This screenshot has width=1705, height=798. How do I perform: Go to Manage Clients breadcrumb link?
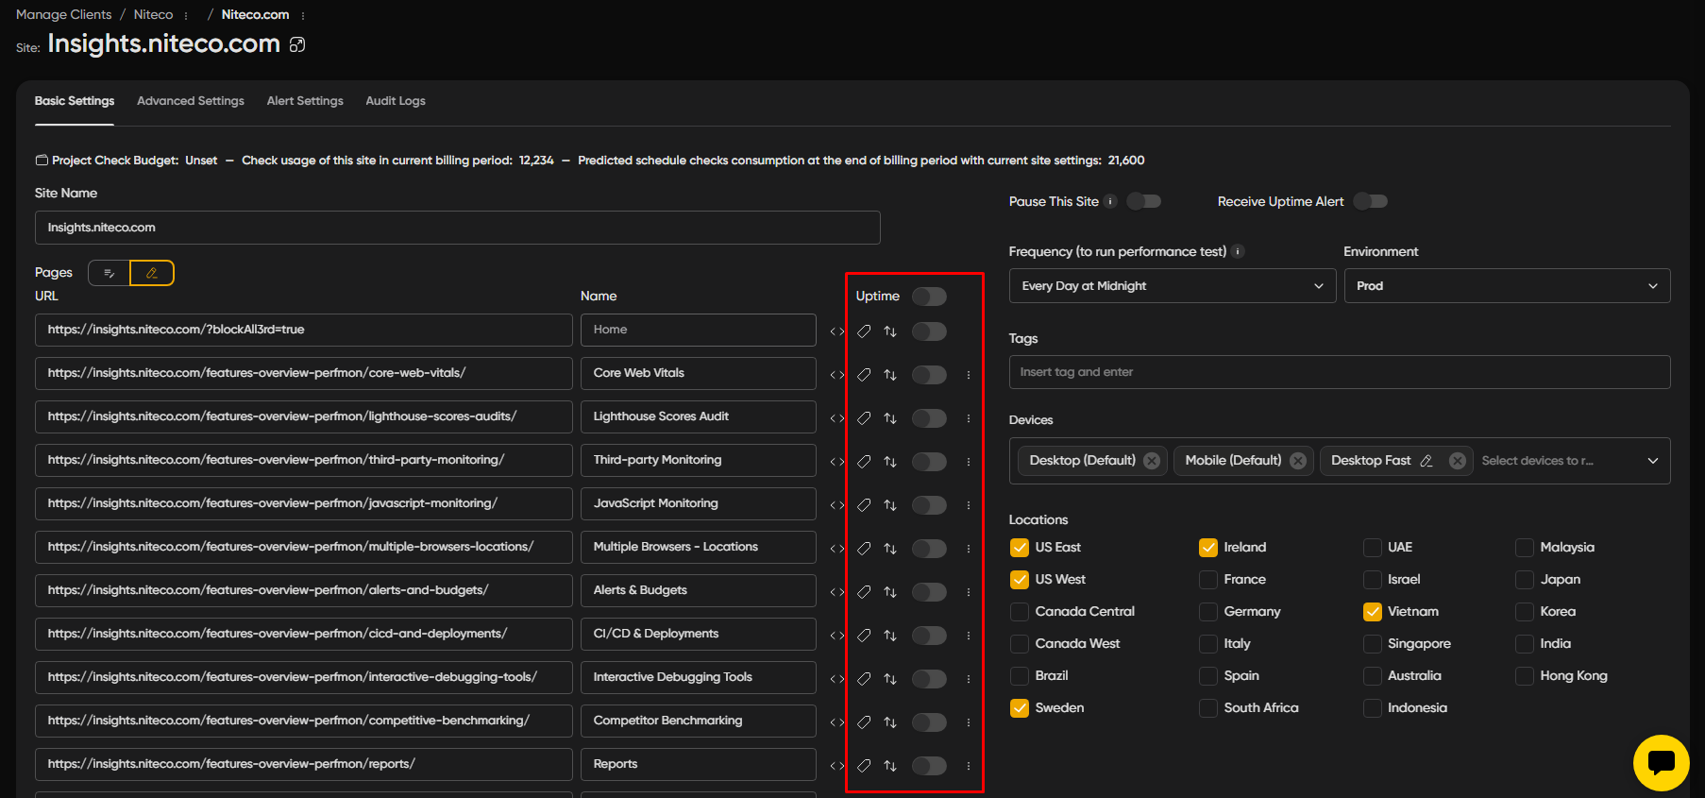[63, 14]
